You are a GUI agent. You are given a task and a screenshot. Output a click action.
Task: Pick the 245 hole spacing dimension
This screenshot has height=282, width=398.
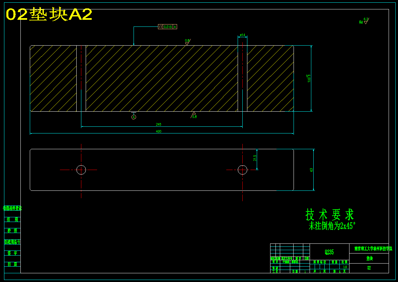click(x=158, y=124)
